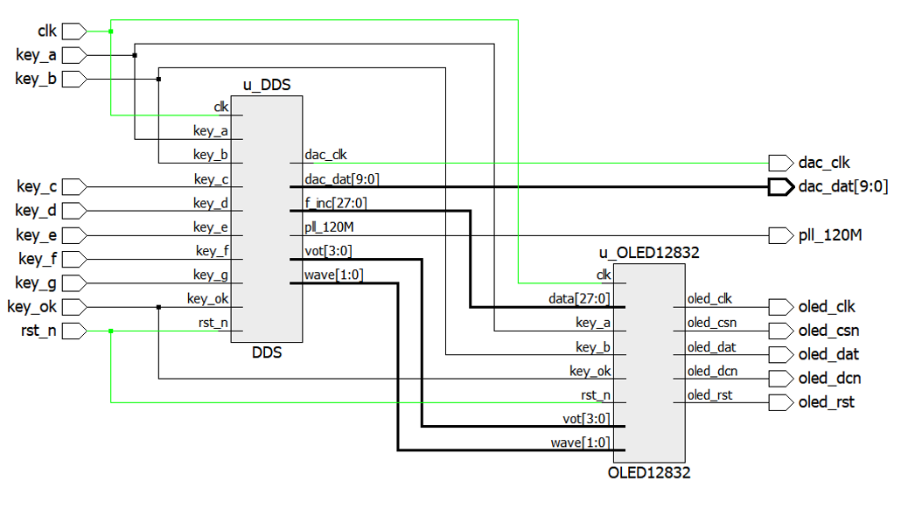Select the key_c input pin symbol
This screenshot has height=509, width=908.
[74, 187]
